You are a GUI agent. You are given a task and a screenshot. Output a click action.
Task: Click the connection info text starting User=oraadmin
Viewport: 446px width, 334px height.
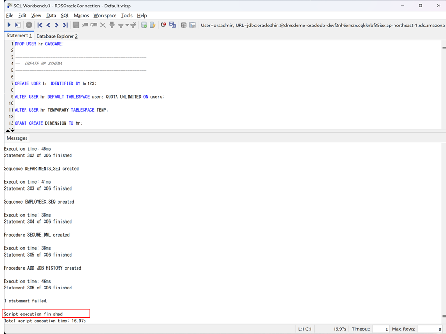tap(323, 26)
